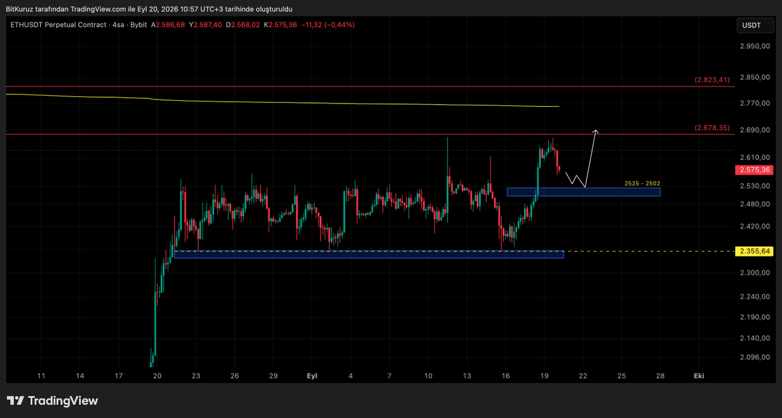This screenshot has width=782, height=418.
Task: Click date 13 on the time axis
Action: coord(467,376)
